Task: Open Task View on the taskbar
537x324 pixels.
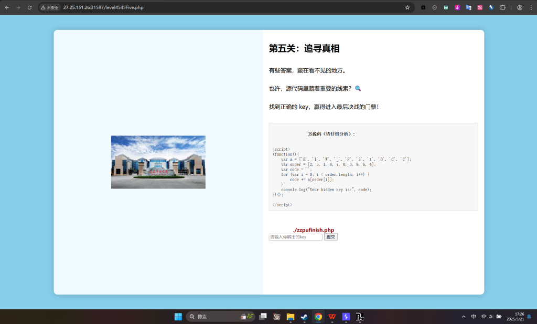Action: coord(263,317)
